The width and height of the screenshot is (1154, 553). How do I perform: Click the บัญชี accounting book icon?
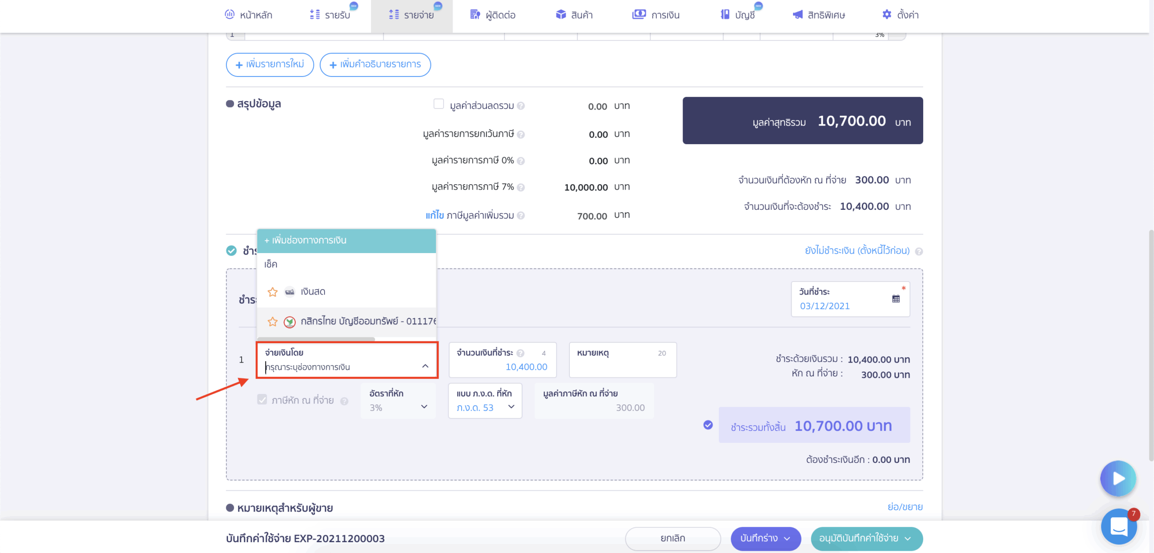point(725,14)
